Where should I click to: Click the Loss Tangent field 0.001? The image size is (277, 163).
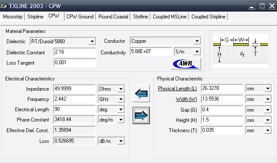(75, 63)
